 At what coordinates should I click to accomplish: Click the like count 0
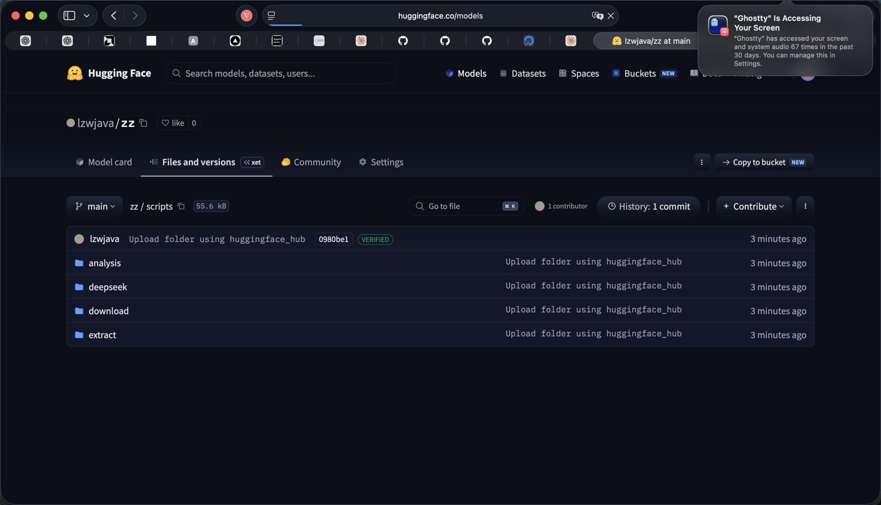click(x=194, y=123)
